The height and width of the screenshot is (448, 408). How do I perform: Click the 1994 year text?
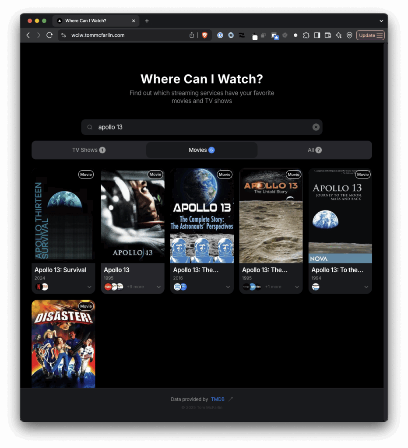pos(316,278)
